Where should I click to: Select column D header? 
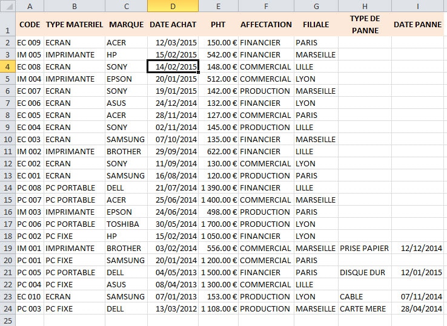(173, 6)
